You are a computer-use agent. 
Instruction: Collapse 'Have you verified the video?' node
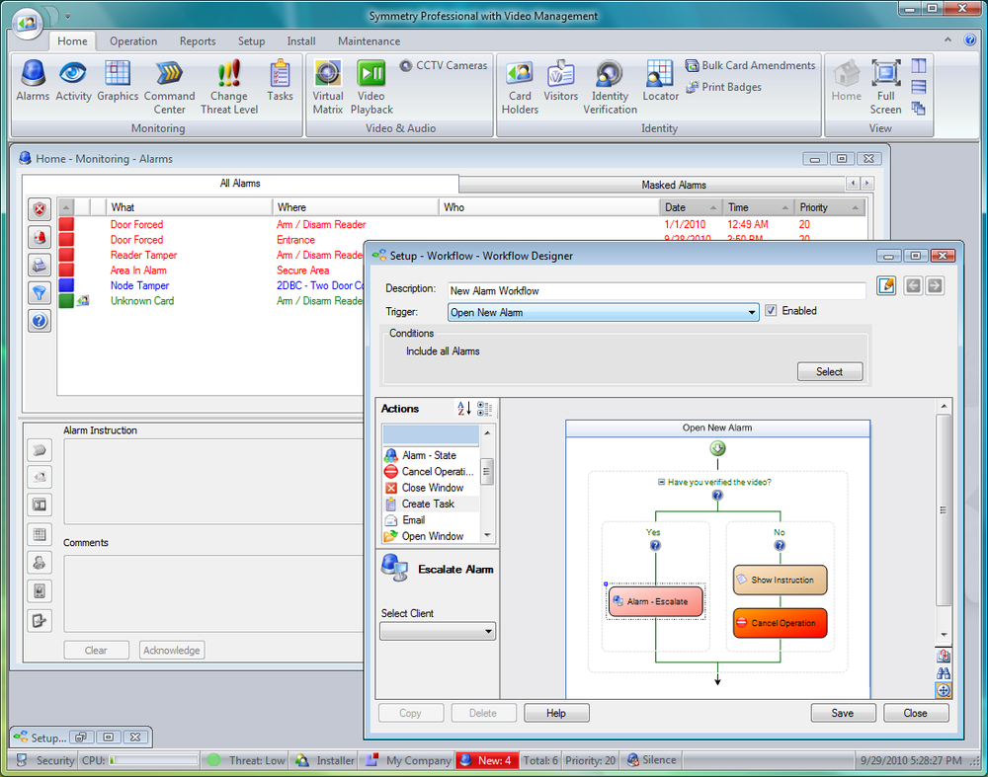point(662,482)
